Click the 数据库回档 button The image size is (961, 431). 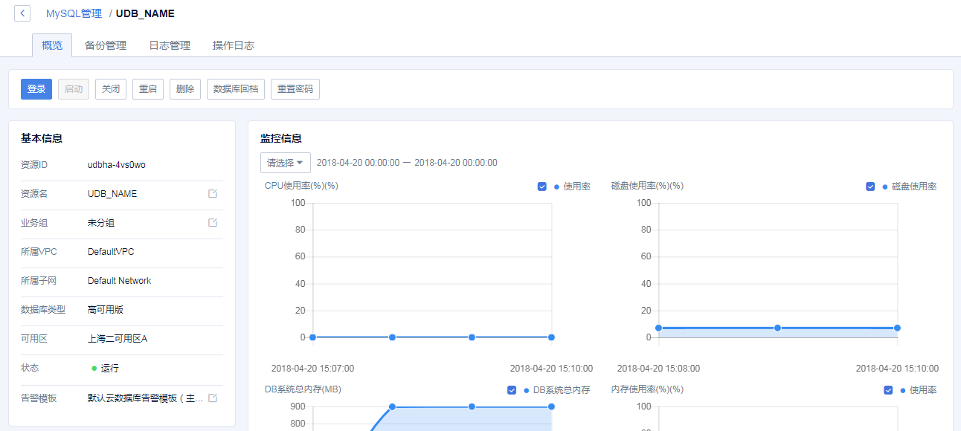pyautogui.click(x=235, y=88)
